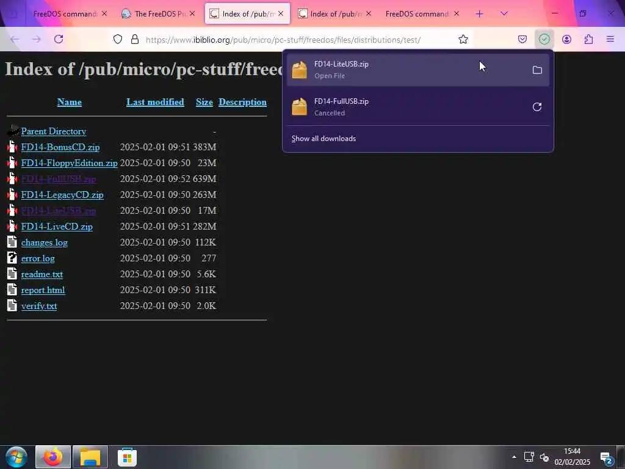Click the visited FD14-LiteUSB.zip link
Screen dimensions: 625x469
(58, 211)
